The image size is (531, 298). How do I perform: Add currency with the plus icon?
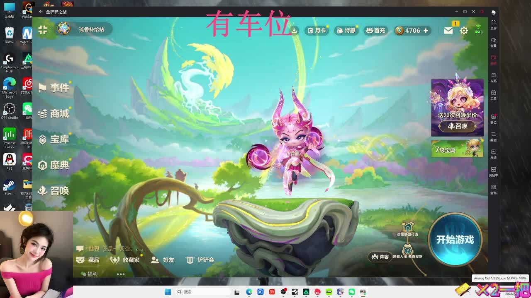pos(425,31)
